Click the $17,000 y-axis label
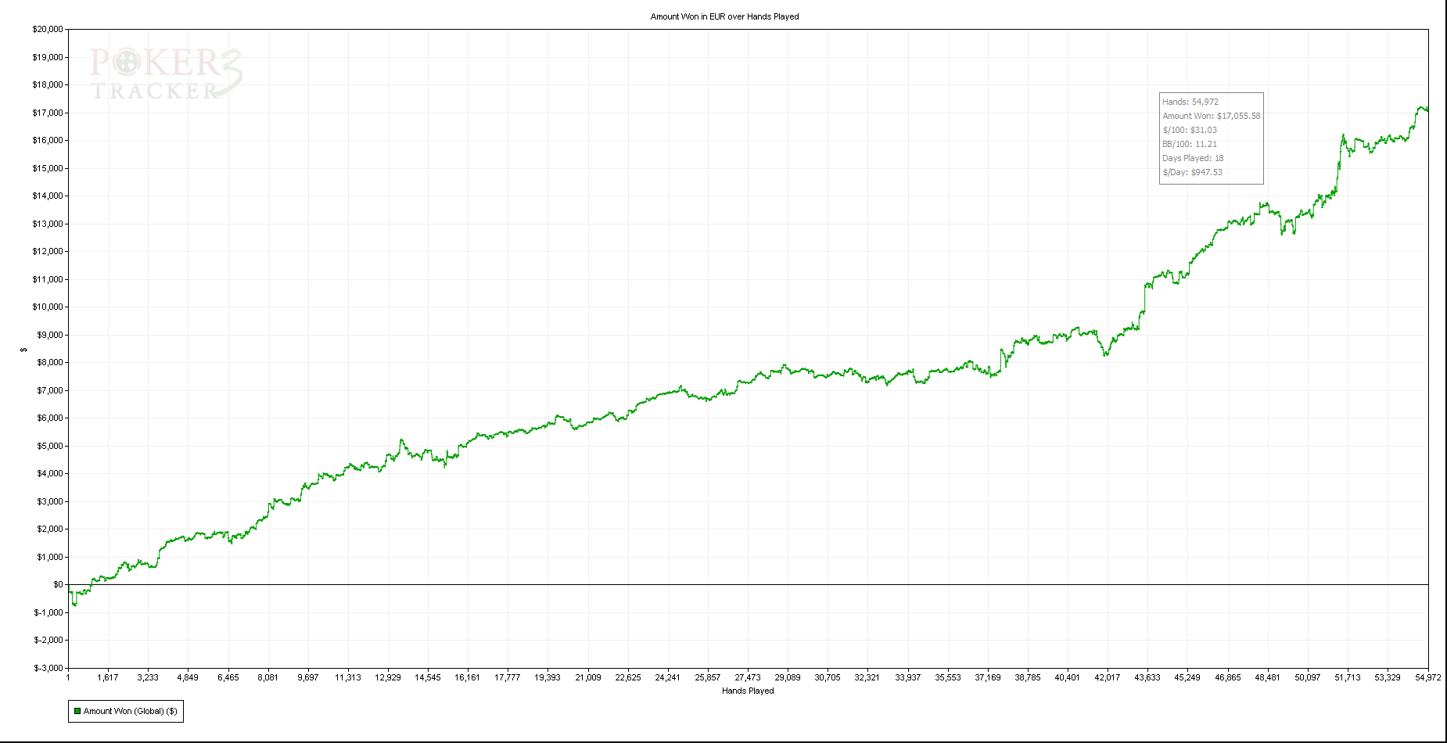This screenshot has height=743, width=1447. (48, 113)
